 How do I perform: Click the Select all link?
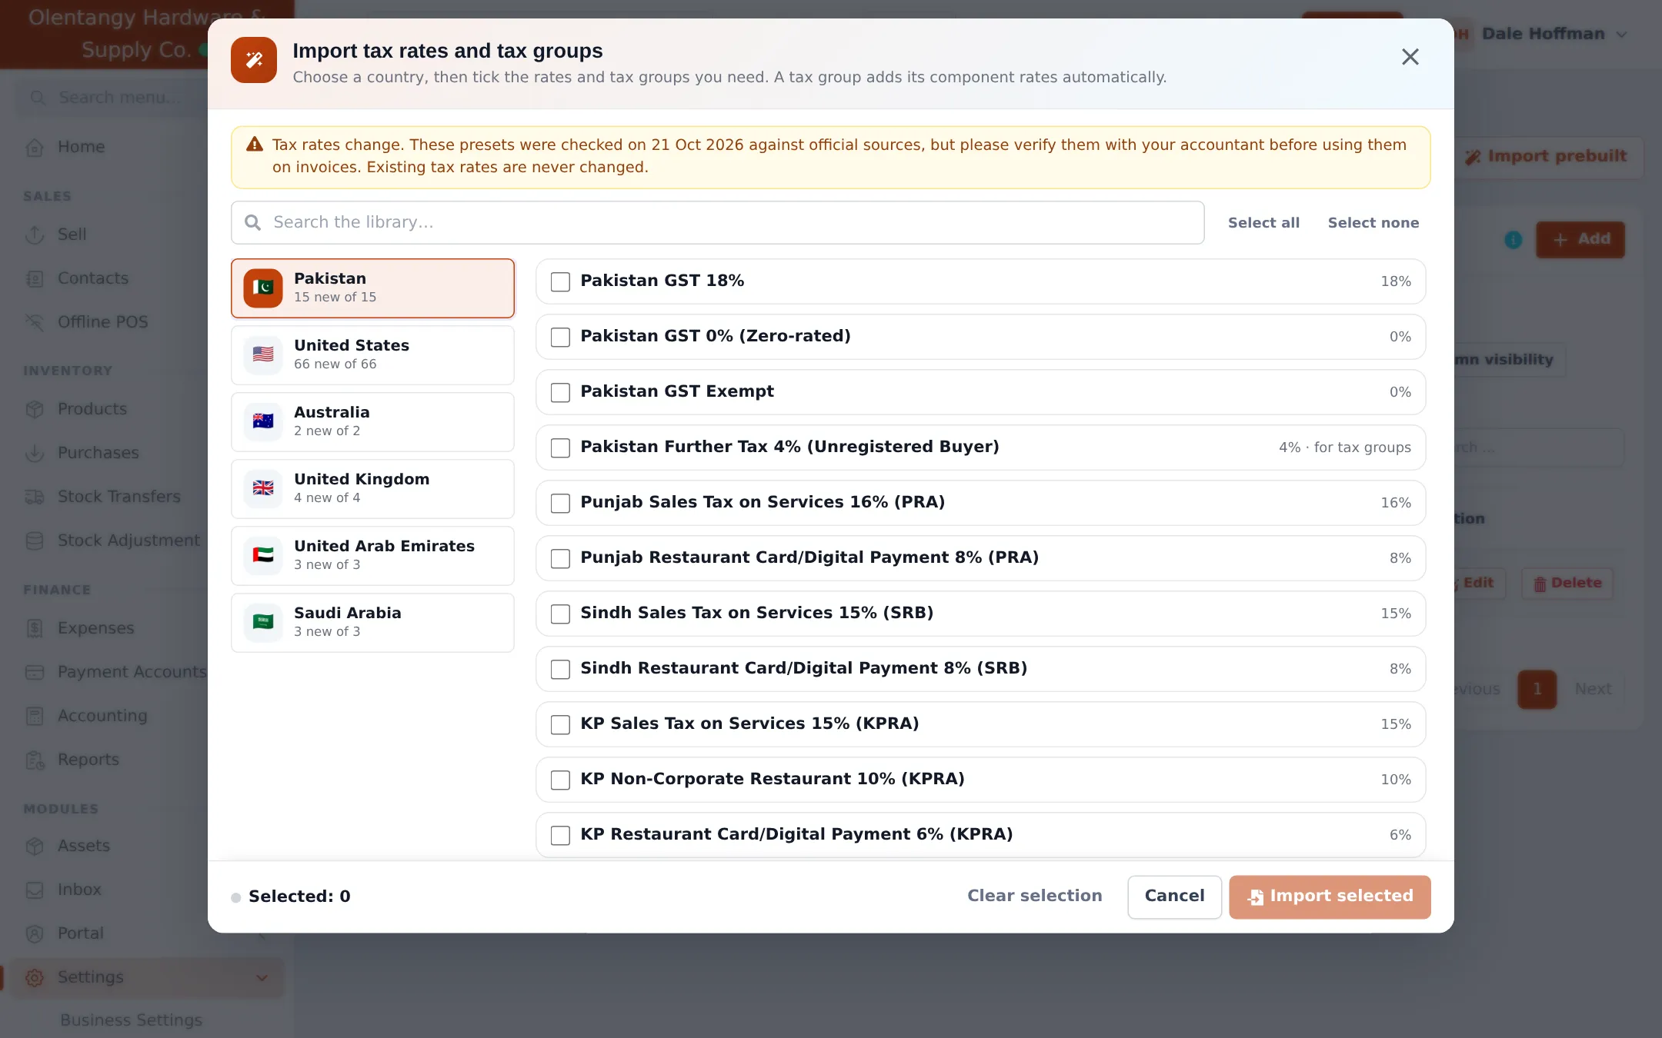1263,223
